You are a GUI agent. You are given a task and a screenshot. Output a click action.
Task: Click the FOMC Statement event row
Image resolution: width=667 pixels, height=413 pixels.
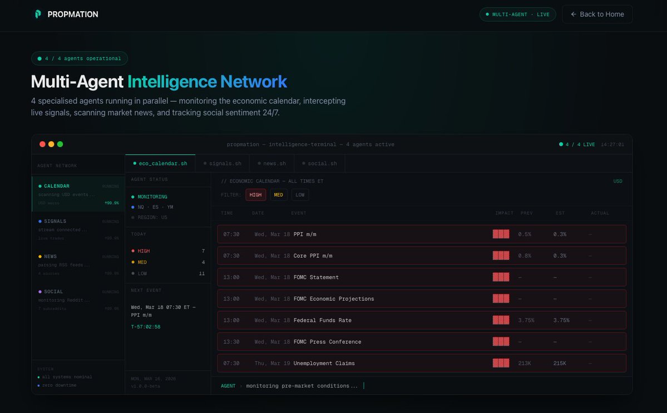point(422,277)
